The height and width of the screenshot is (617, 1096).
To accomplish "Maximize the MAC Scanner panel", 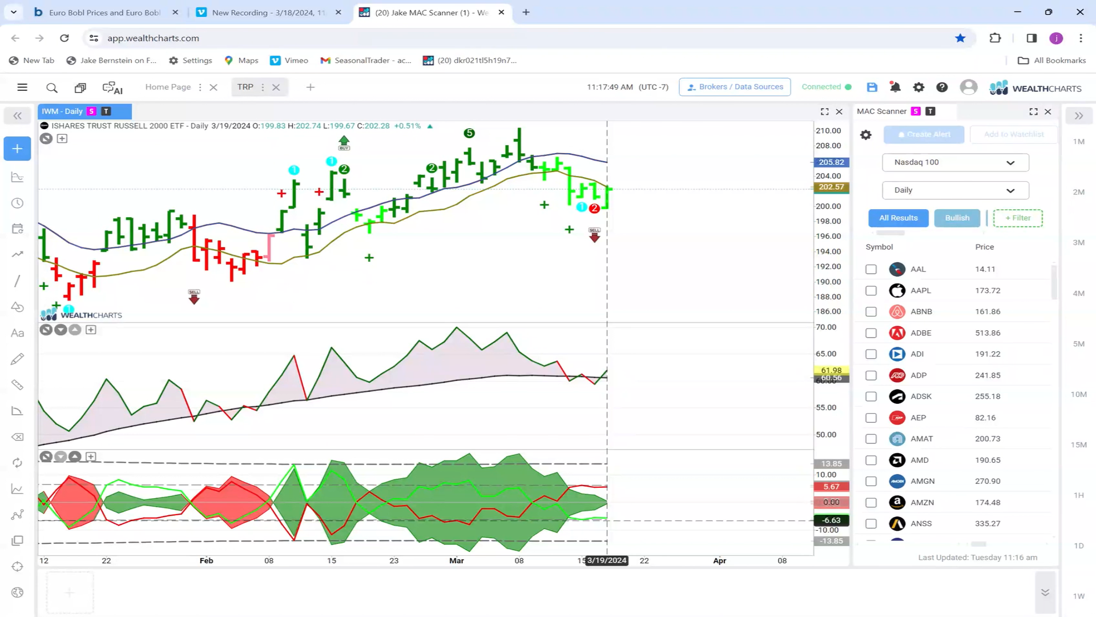I will [x=1033, y=111].
